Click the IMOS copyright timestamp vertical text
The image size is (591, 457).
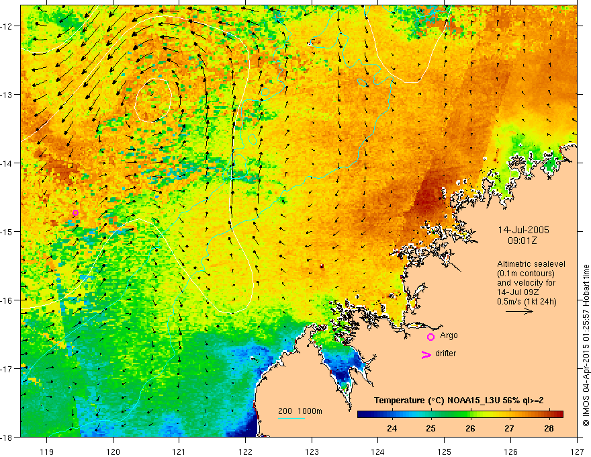pos(586,345)
